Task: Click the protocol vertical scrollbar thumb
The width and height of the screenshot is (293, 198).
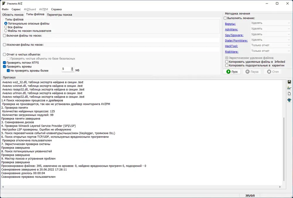Action: pyautogui.click(x=284, y=149)
